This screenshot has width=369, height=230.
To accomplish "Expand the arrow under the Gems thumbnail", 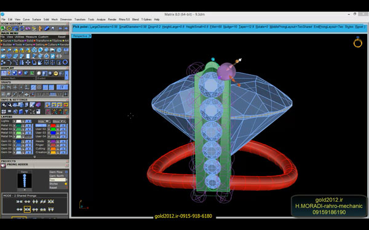I will [25, 190].
